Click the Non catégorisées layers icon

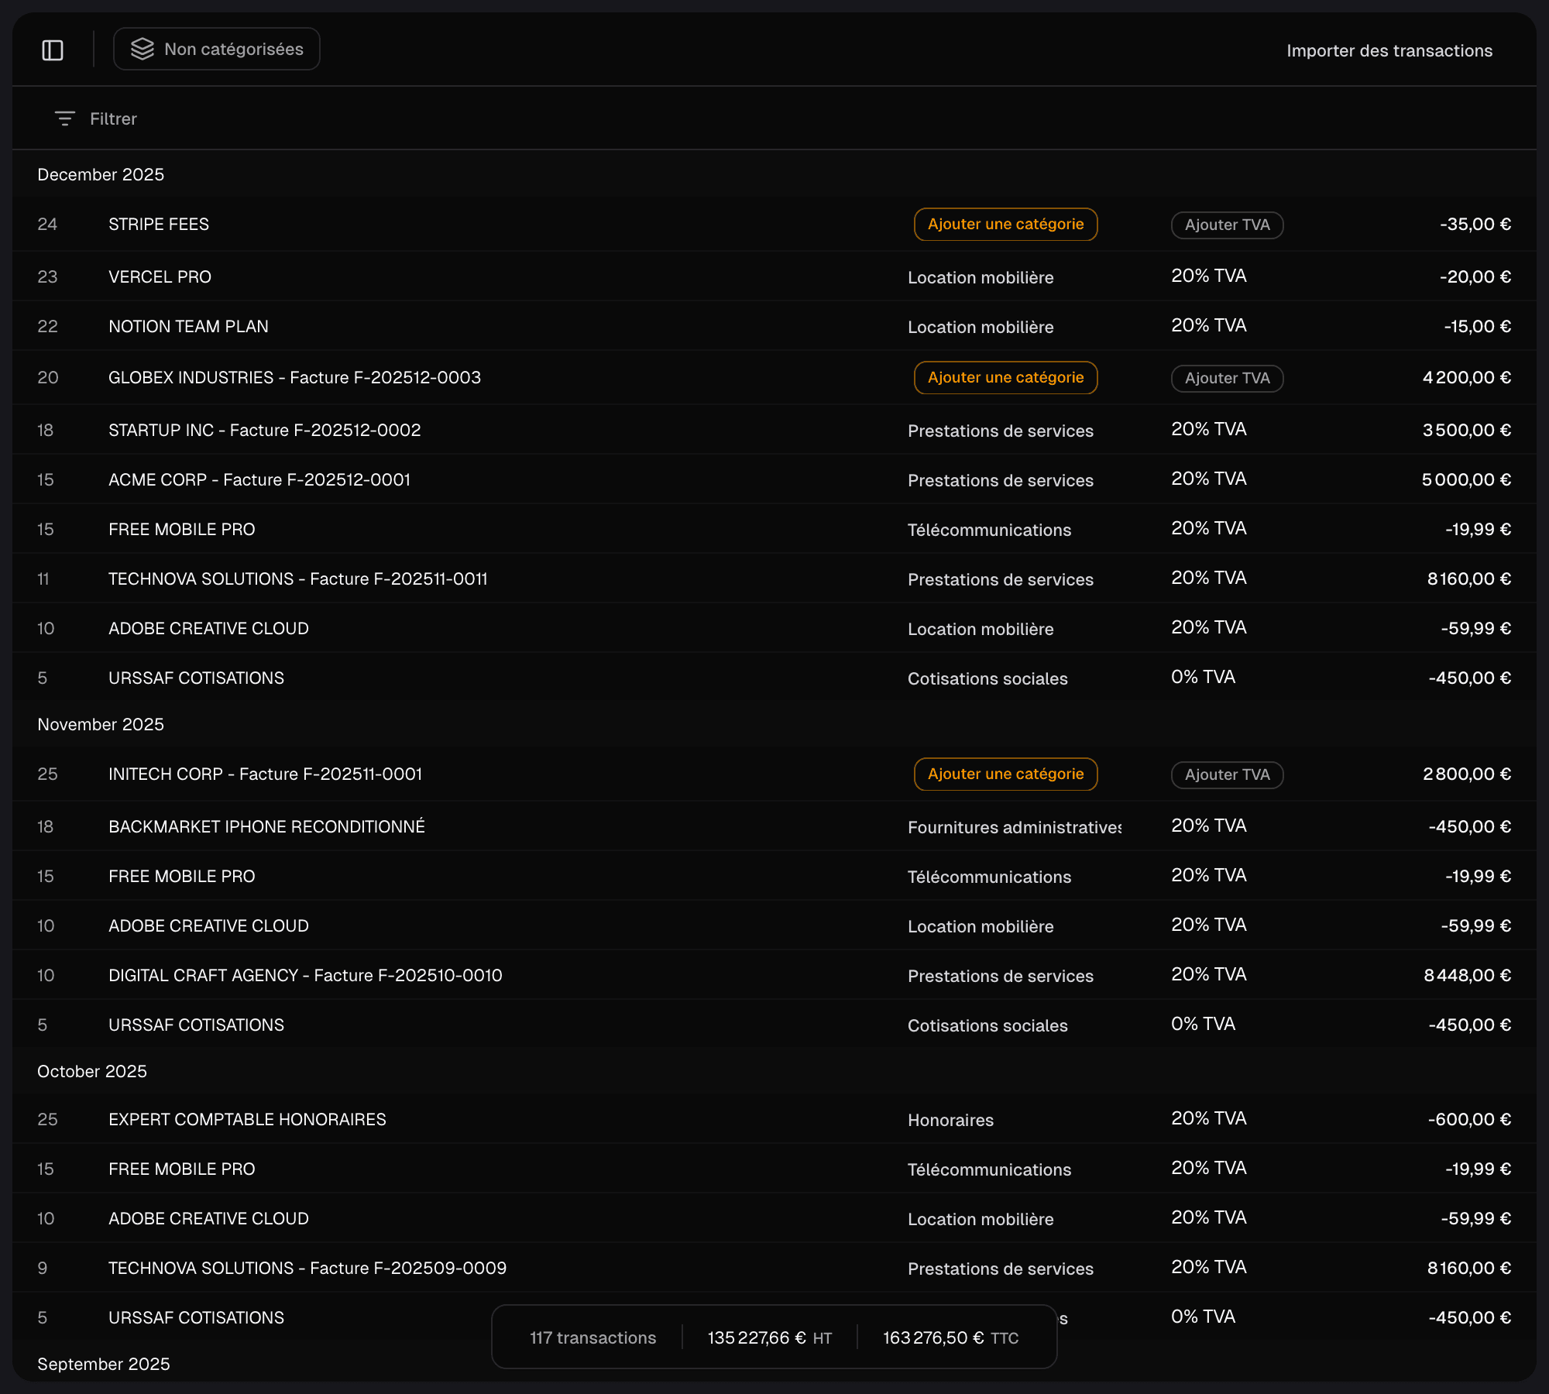[143, 49]
